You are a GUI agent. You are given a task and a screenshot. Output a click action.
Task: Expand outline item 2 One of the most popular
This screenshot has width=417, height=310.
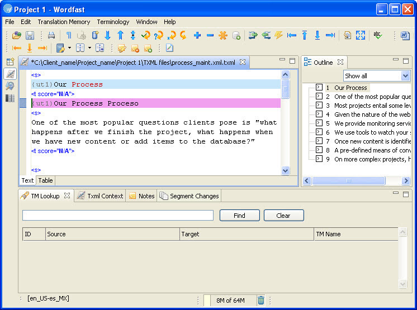(319, 96)
